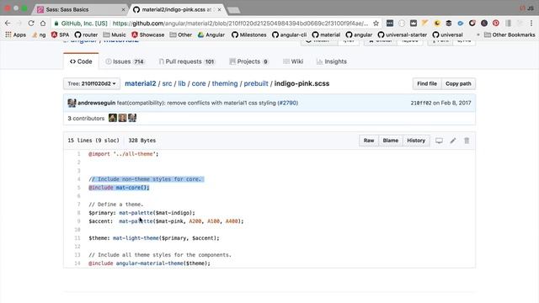The image size is (539, 303).
Task: Open the Milestones bookmark
Action: (x=249, y=35)
